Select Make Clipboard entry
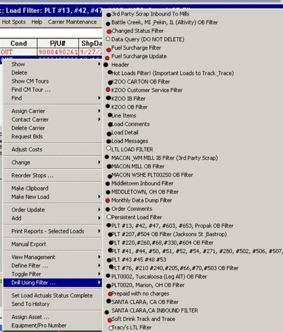The image size is (283, 332). tap(30, 188)
